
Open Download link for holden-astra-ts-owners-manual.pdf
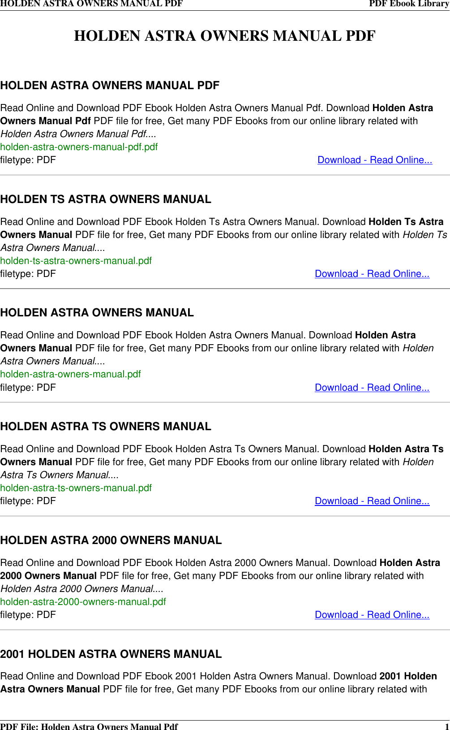pos(372,501)
